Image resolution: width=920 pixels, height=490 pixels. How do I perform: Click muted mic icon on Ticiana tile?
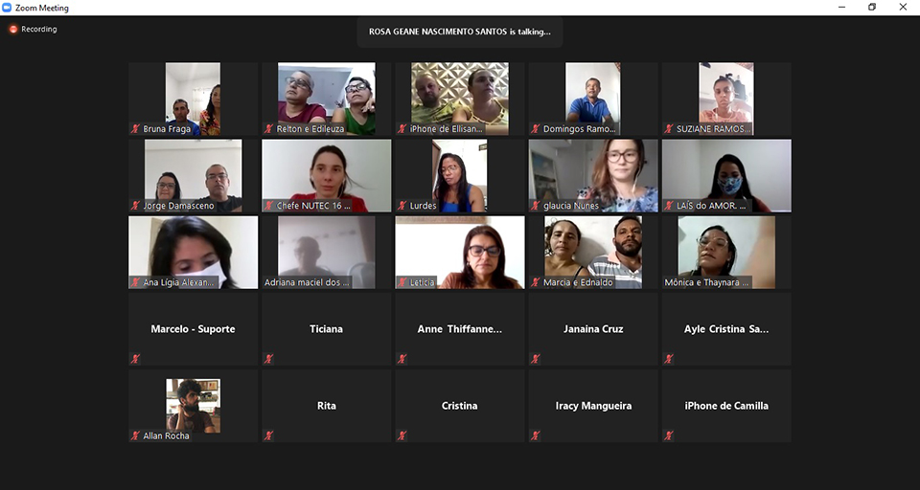tap(268, 359)
